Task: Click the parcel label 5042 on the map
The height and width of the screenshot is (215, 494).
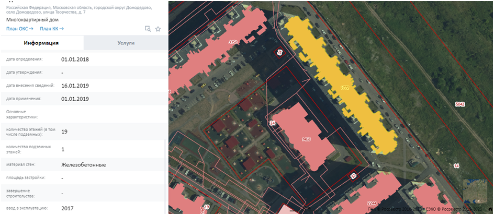Action: click(x=459, y=104)
